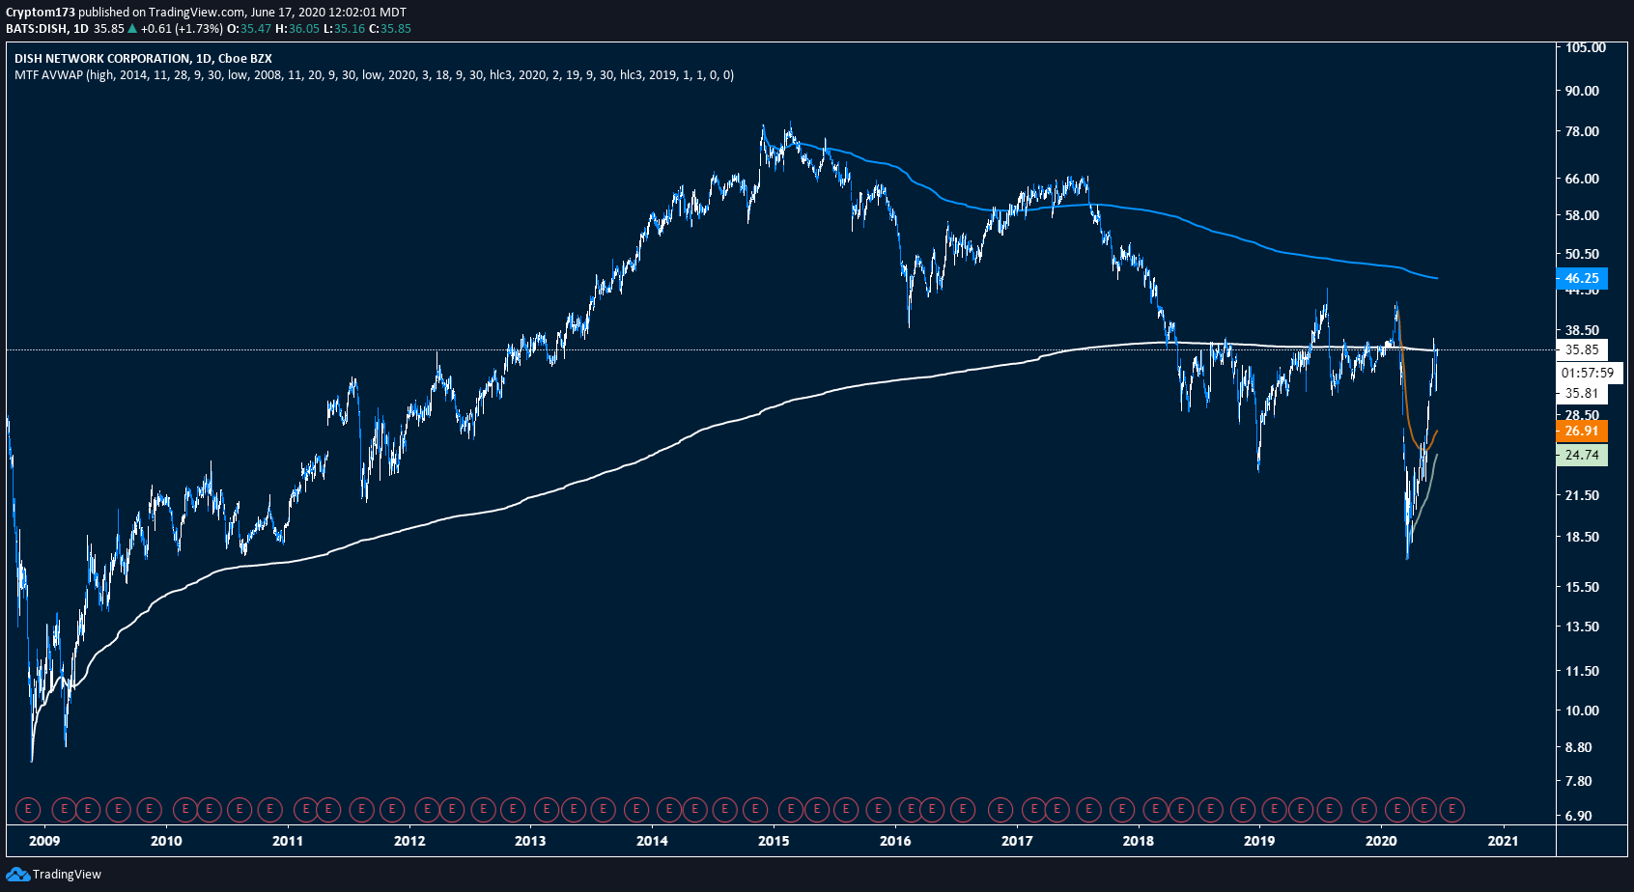1634x892 pixels.
Task: Click the 66.00 price axis label
Action: click(x=1582, y=179)
